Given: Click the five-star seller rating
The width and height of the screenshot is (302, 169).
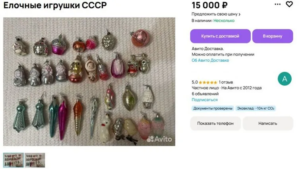Looking at the screenshot, I should click(x=208, y=82).
